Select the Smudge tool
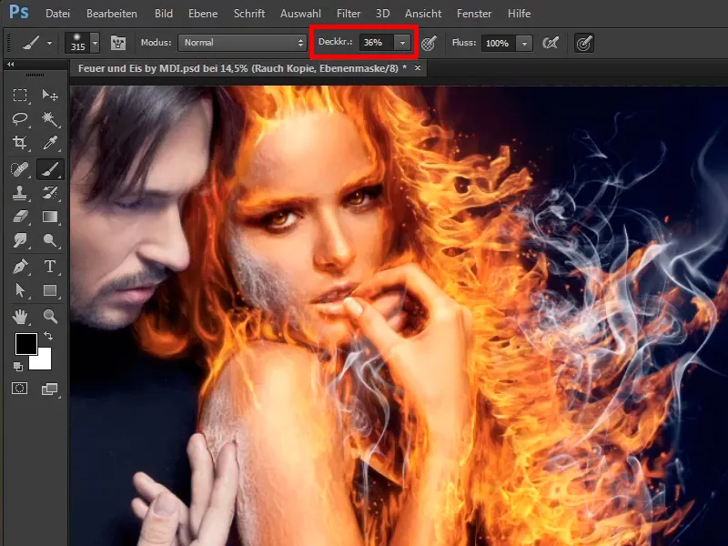The width and height of the screenshot is (728, 546). pyautogui.click(x=20, y=240)
